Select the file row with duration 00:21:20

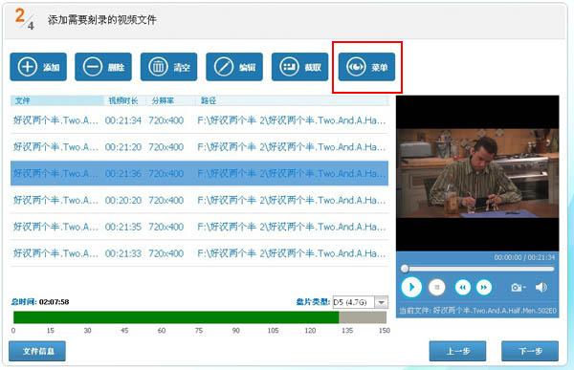(200, 147)
